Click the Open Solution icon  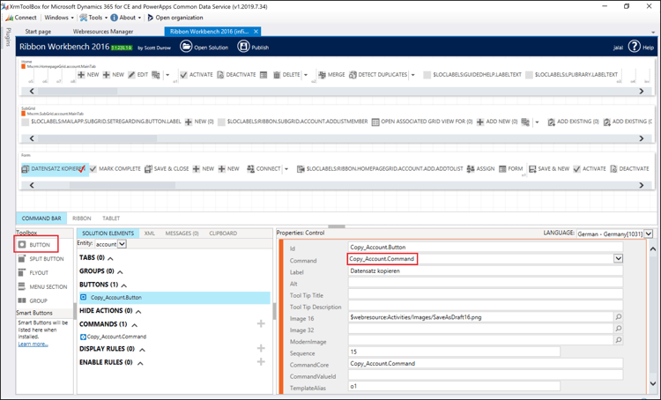point(186,47)
